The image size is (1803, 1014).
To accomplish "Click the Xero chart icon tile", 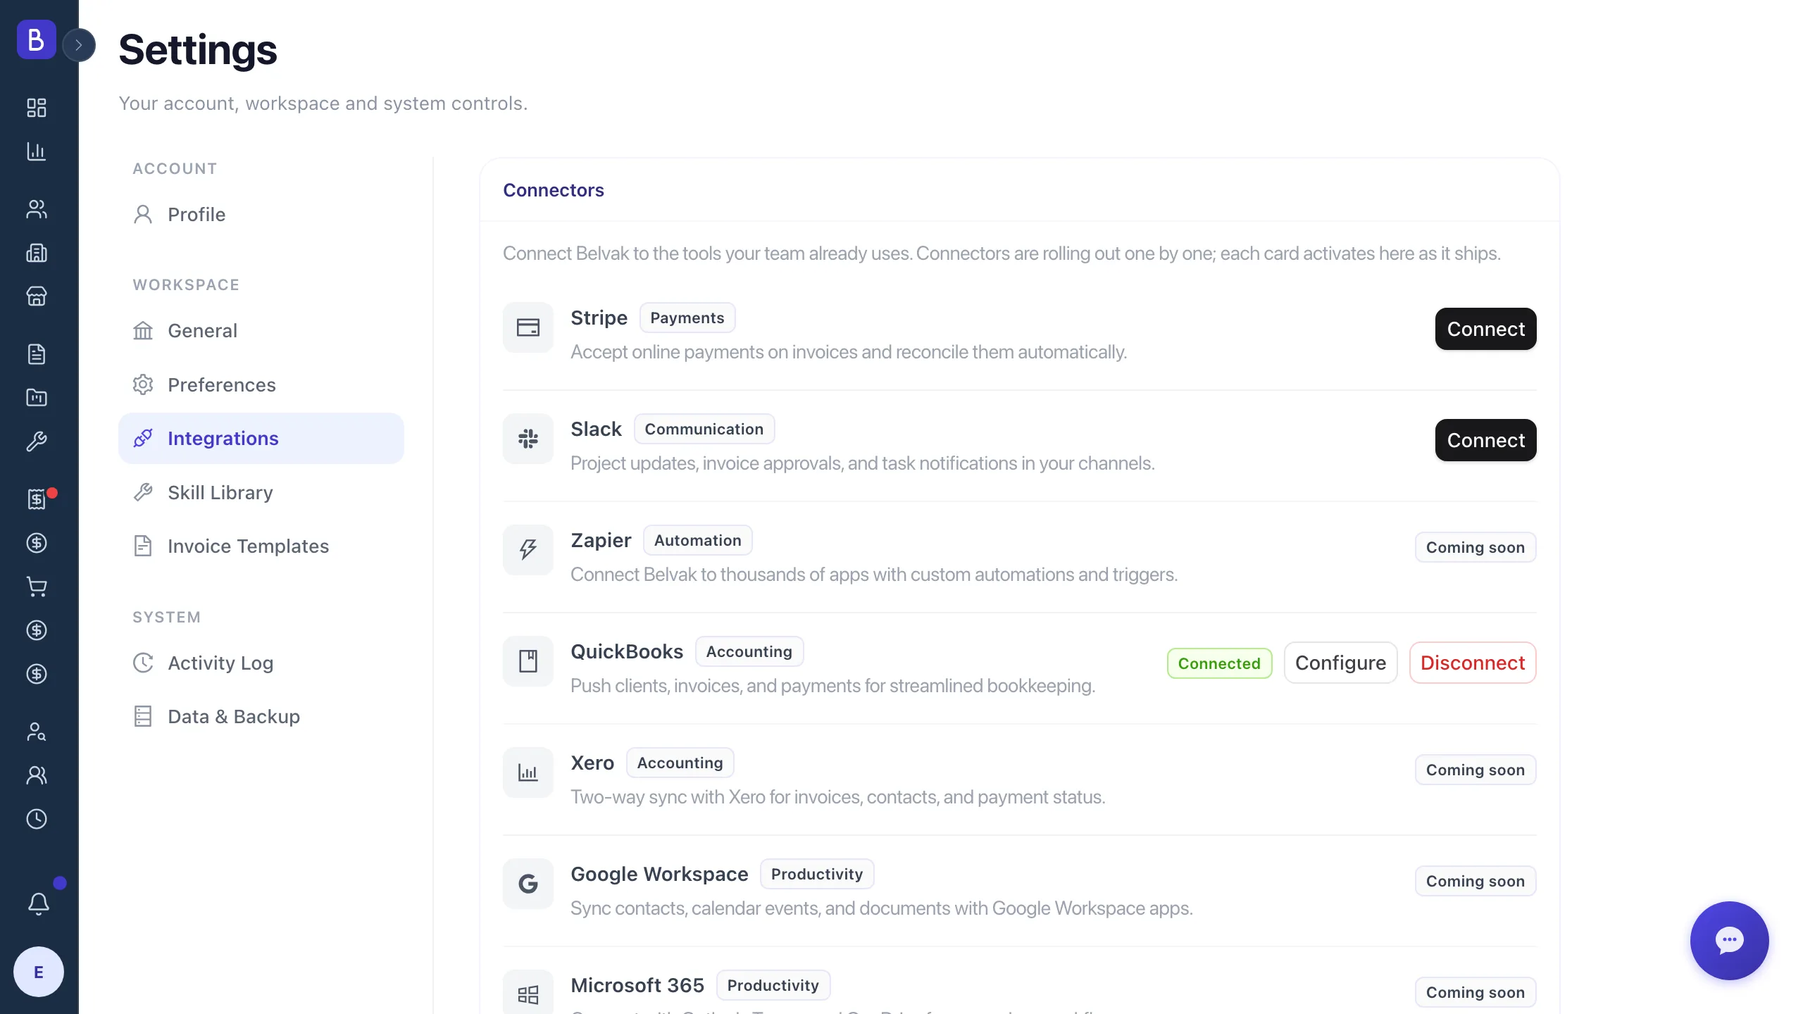I will [x=528, y=772].
